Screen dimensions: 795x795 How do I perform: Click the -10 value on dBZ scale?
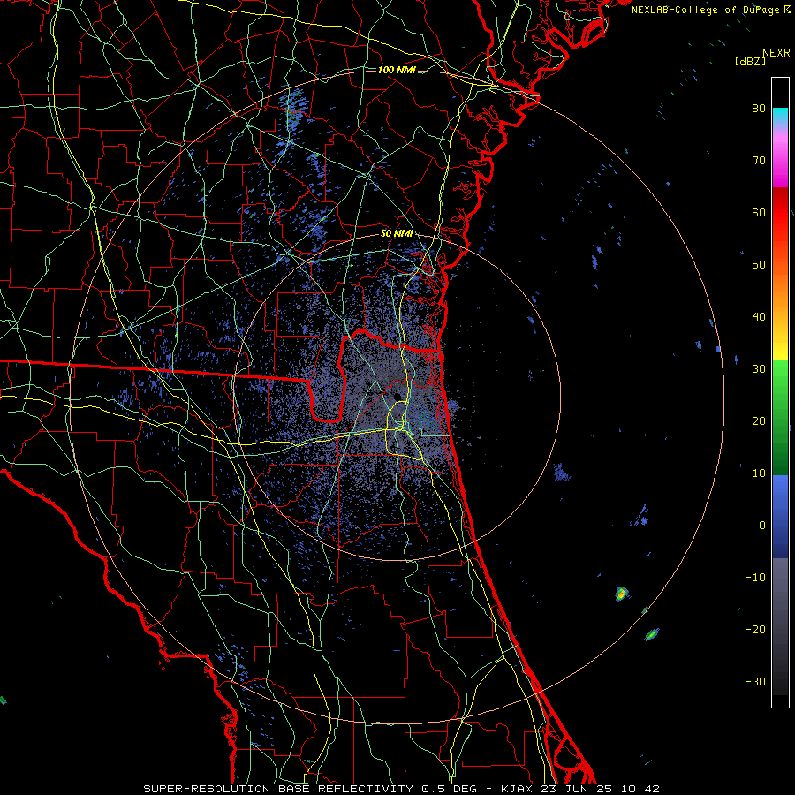[755, 578]
